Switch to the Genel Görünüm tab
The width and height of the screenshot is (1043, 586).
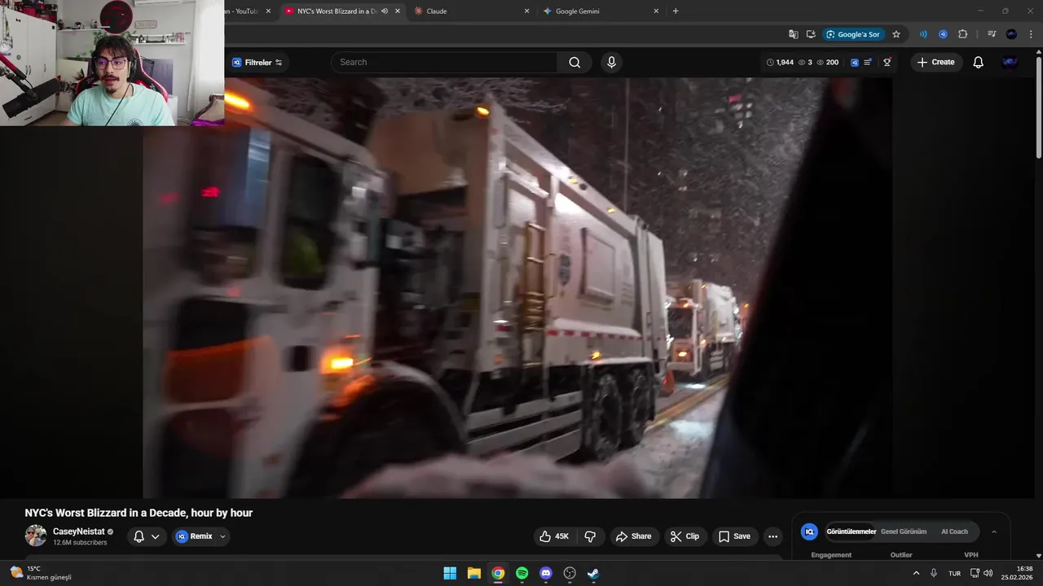tap(904, 531)
